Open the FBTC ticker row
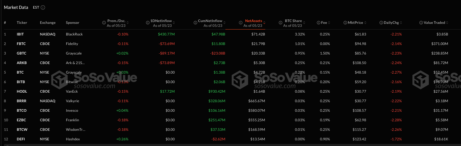 pyautogui.click(x=21, y=44)
